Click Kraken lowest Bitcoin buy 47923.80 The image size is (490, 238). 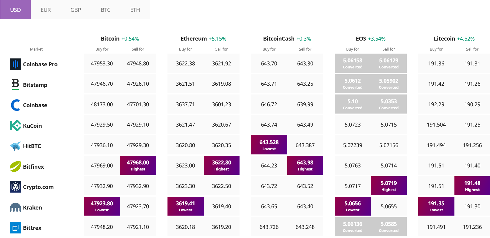coord(102,206)
